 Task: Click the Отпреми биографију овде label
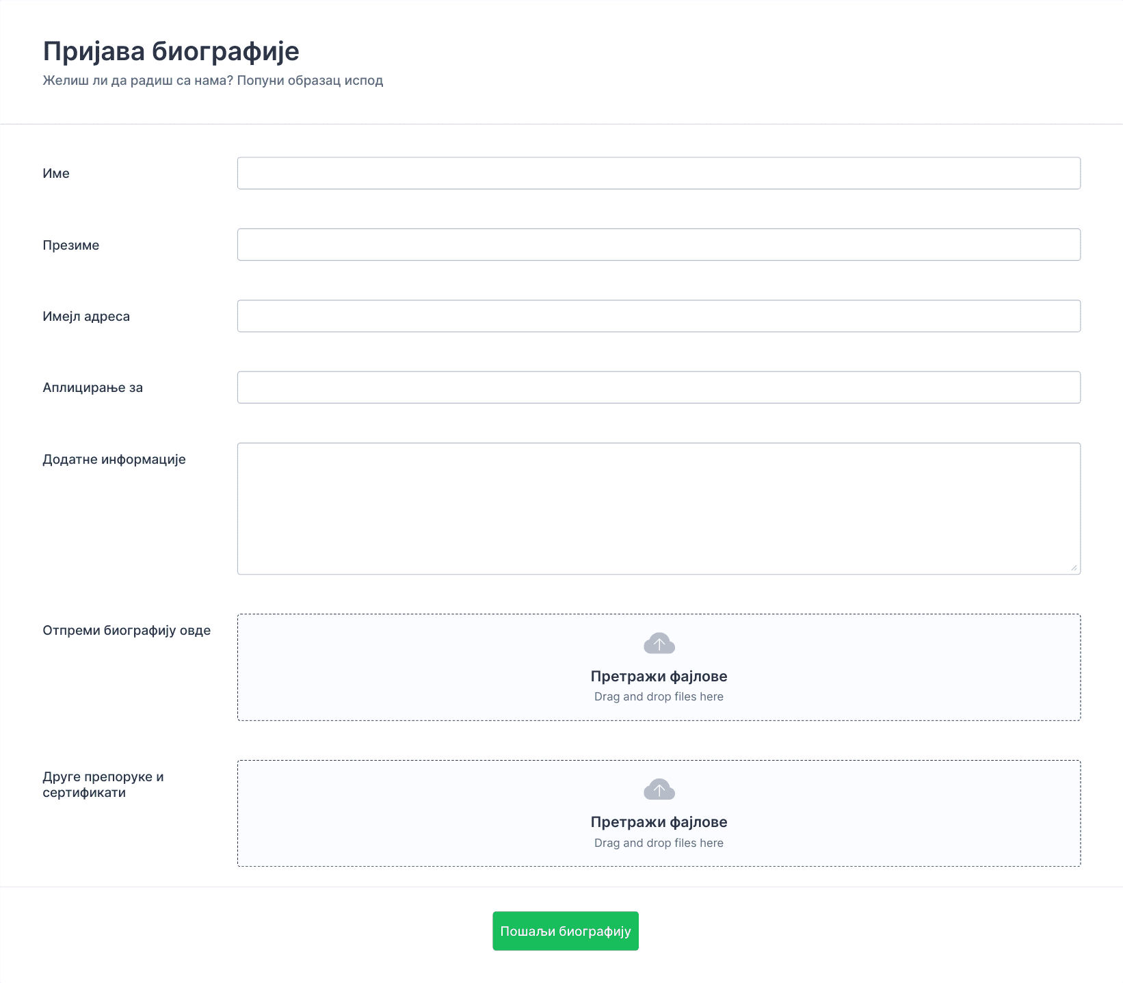click(x=127, y=630)
